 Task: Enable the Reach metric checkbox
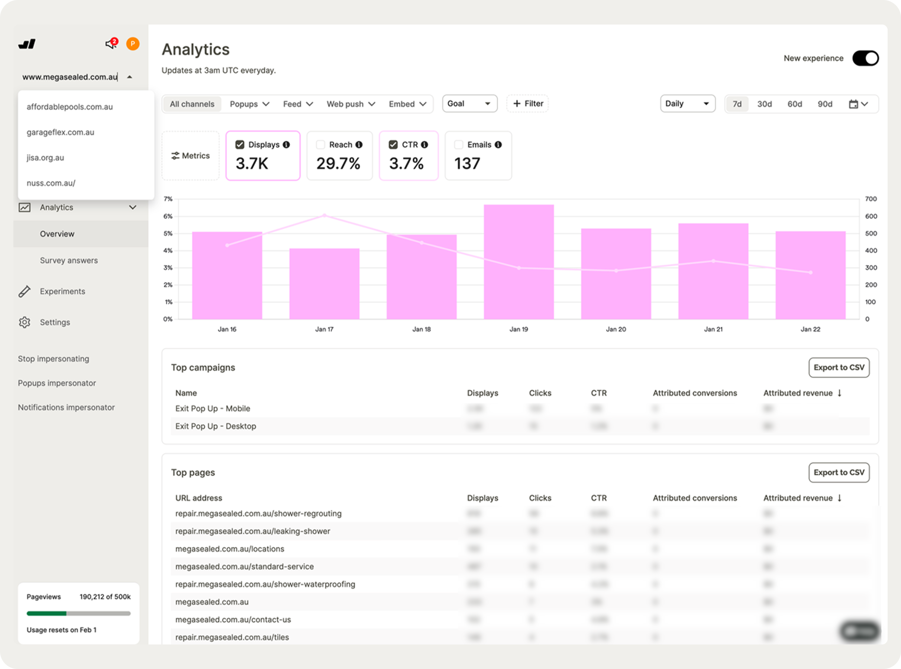(321, 145)
